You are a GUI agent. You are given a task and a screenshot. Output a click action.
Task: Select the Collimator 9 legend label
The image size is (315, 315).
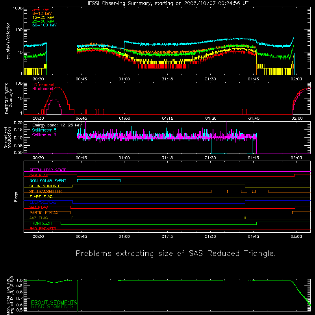pos(44,135)
